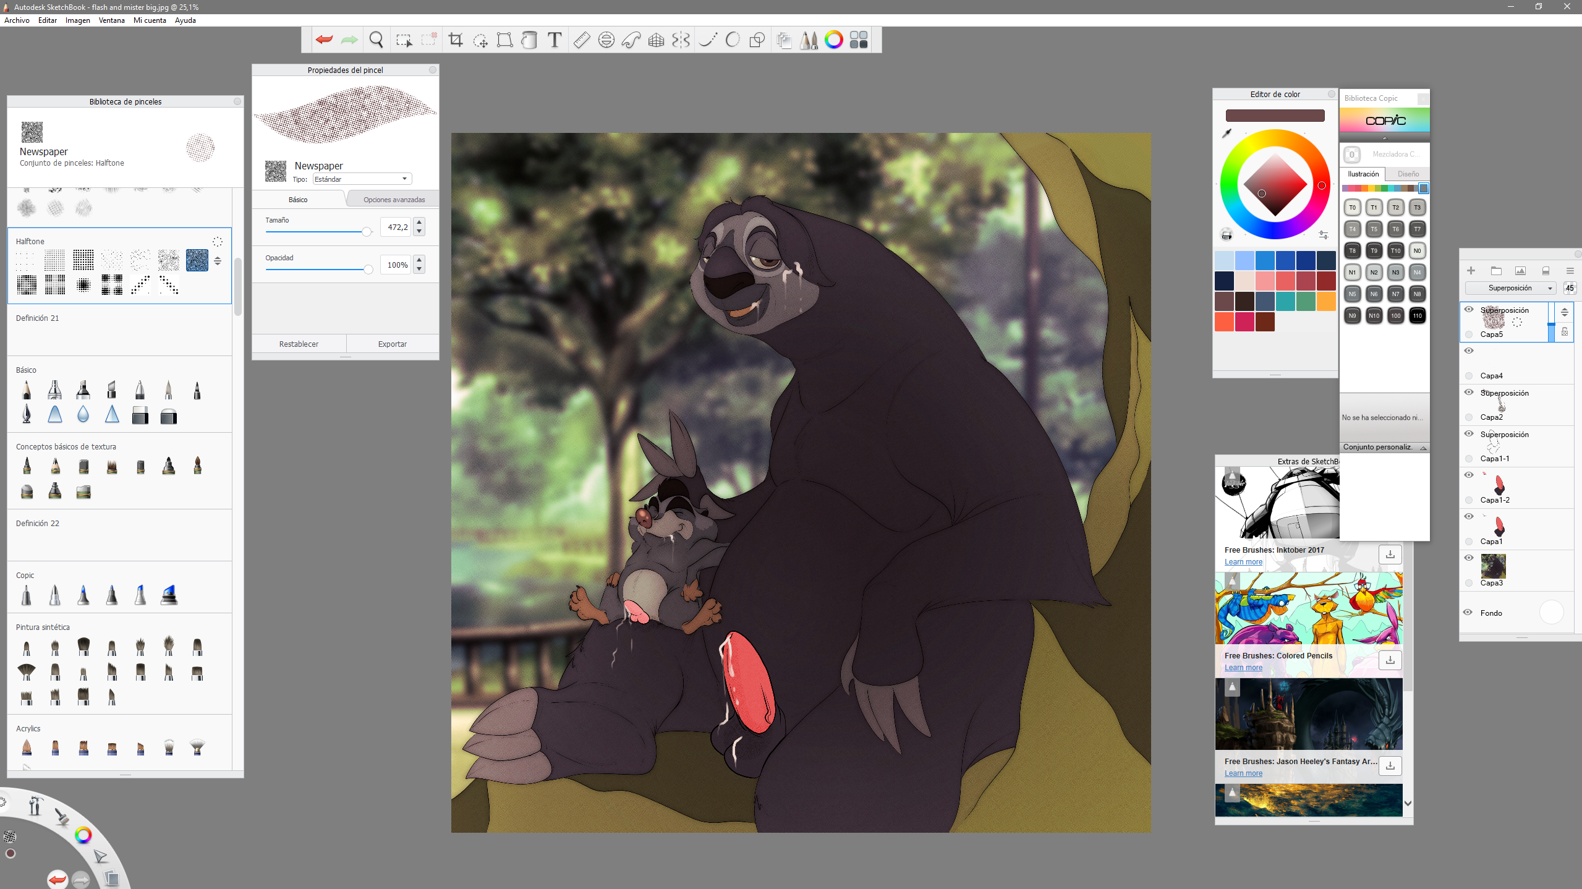Select the Ruler tool
The width and height of the screenshot is (1582, 889).
581,40
